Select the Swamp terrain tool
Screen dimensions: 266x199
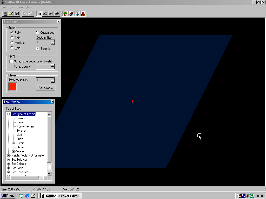coord(21,131)
